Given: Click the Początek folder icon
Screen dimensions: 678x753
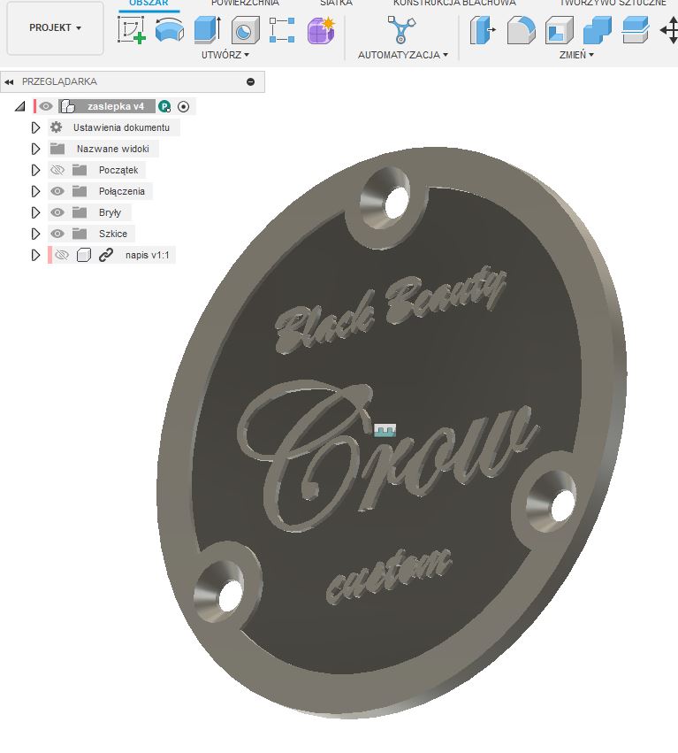Looking at the screenshot, I should tap(80, 170).
